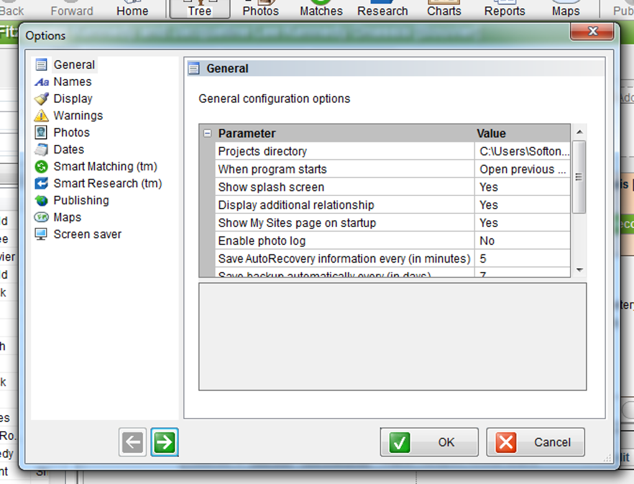
Task: Select the 'Projects directory' parameter row
Action: (344, 151)
